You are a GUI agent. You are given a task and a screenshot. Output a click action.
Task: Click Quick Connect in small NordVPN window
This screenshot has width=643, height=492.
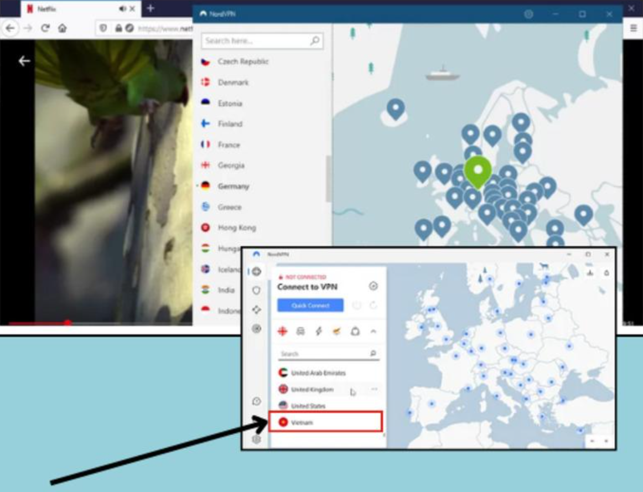click(x=310, y=305)
